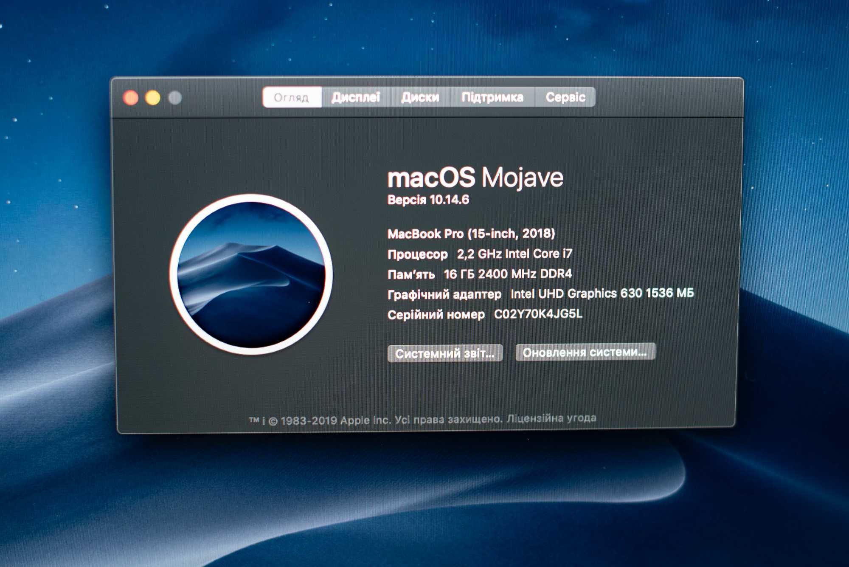Open the Ліцензійна угода link

(x=551, y=418)
